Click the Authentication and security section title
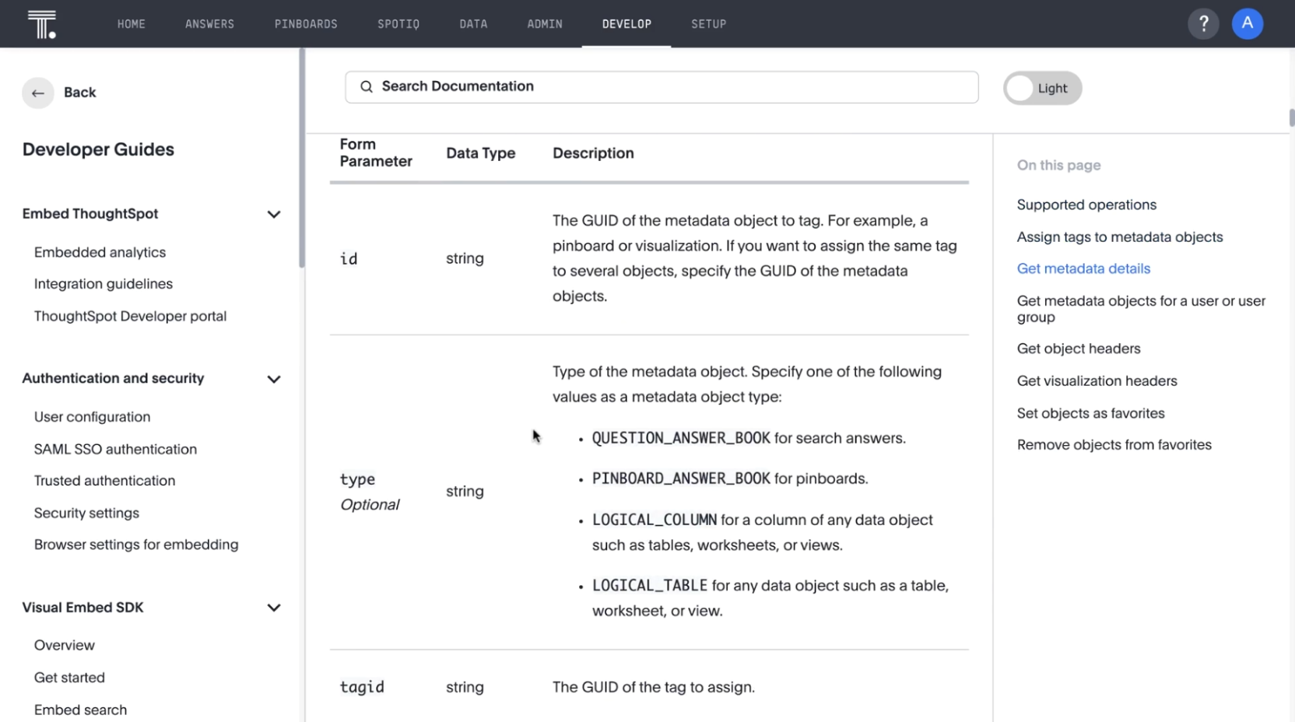 [x=113, y=379]
